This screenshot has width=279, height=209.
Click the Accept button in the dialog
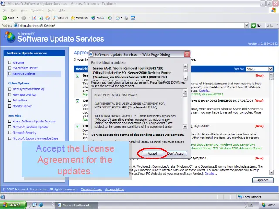pos(152,153)
